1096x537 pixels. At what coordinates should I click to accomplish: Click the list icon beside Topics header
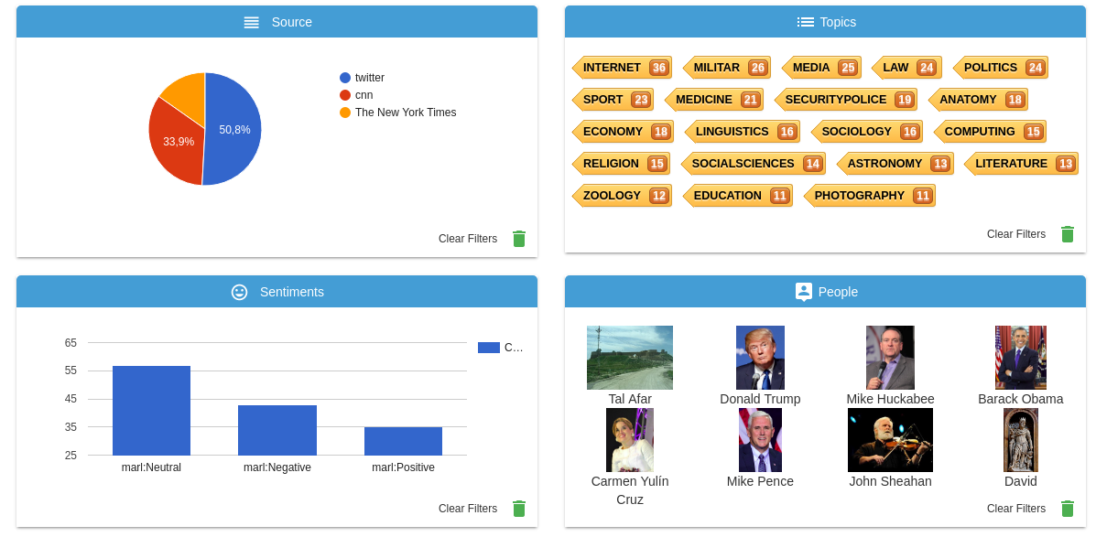click(805, 22)
